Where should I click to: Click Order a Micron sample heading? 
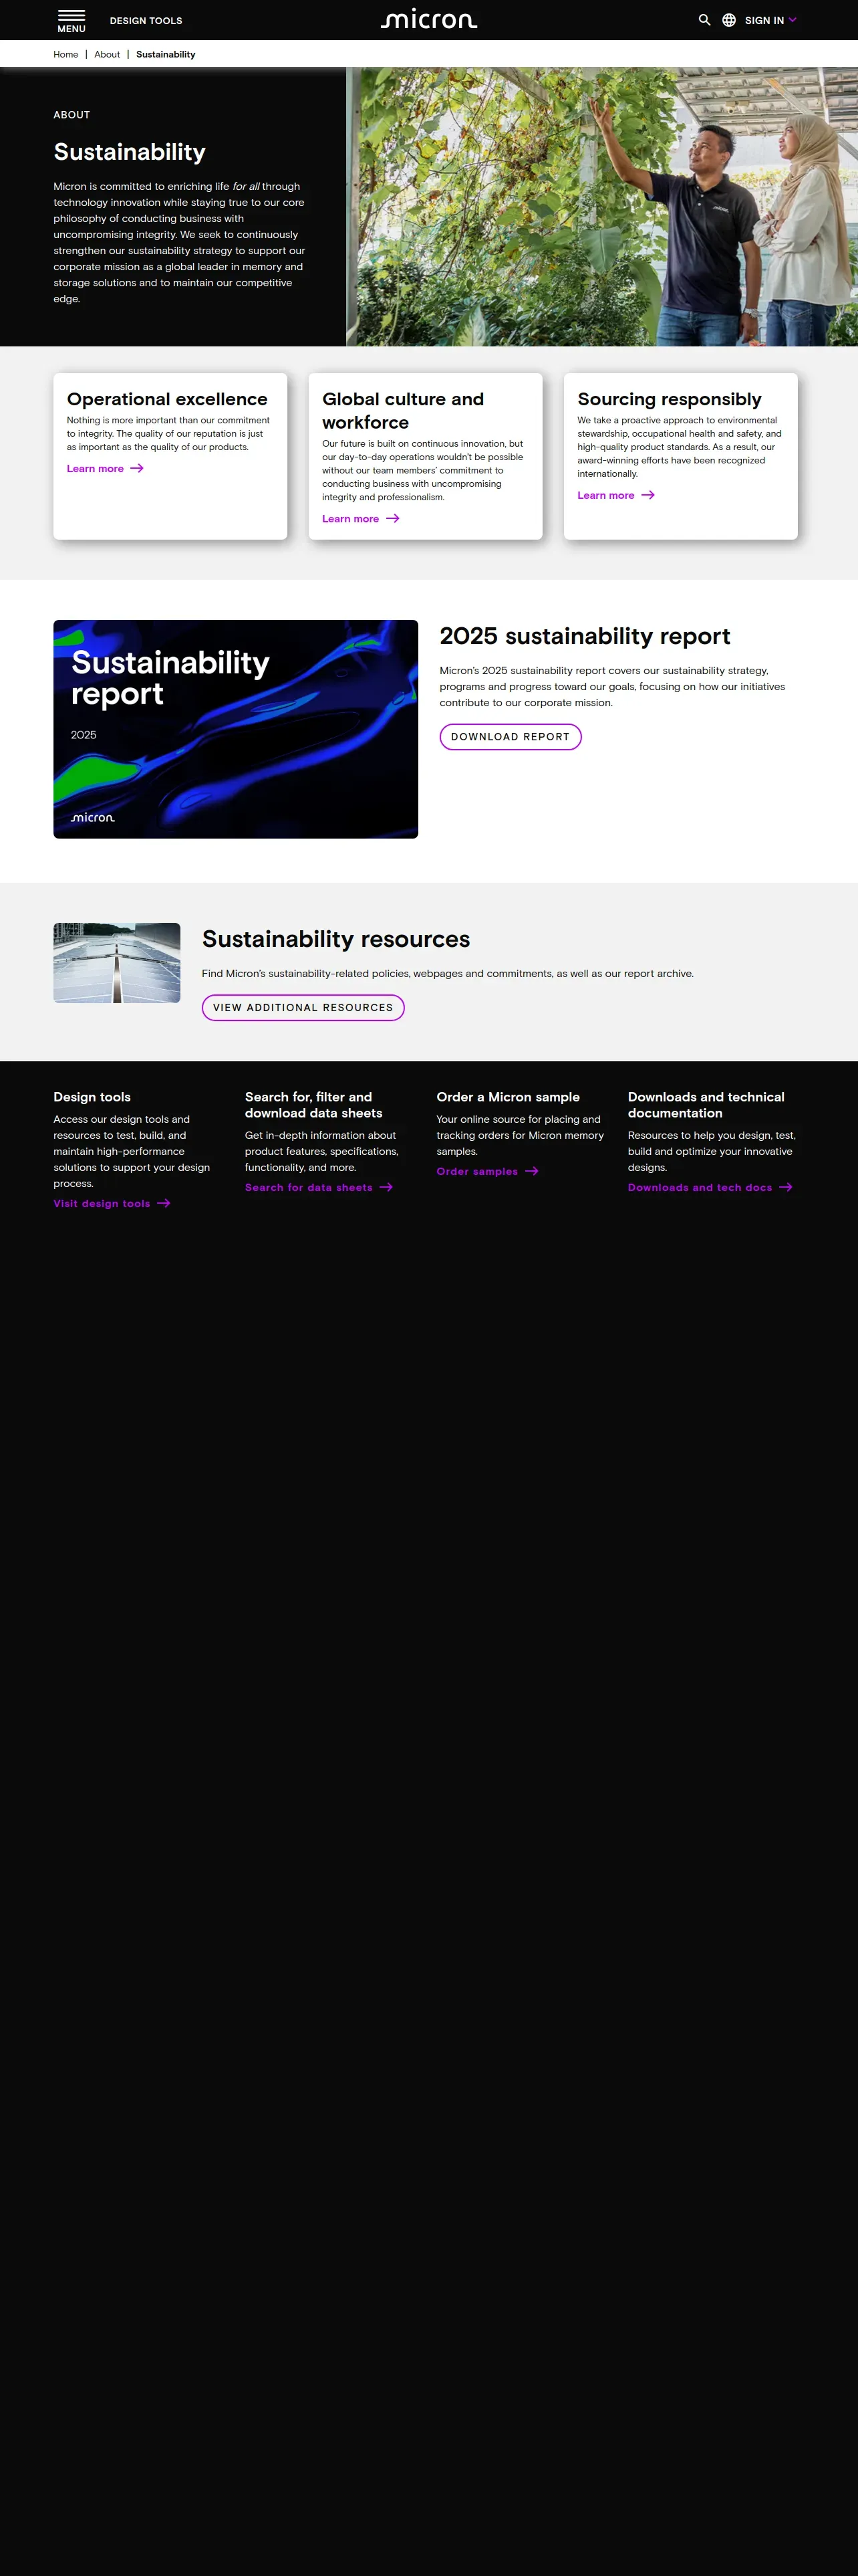[x=507, y=1097]
